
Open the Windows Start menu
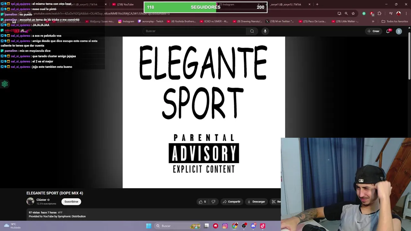(x=149, y=226)
